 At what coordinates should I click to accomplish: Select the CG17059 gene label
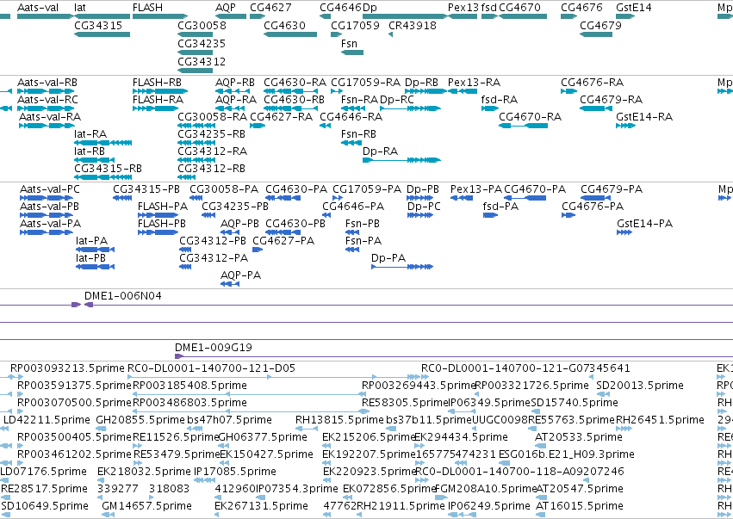(x=355, y=25)
